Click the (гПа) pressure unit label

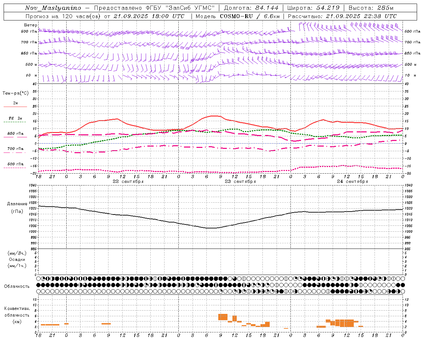point(17,211)
